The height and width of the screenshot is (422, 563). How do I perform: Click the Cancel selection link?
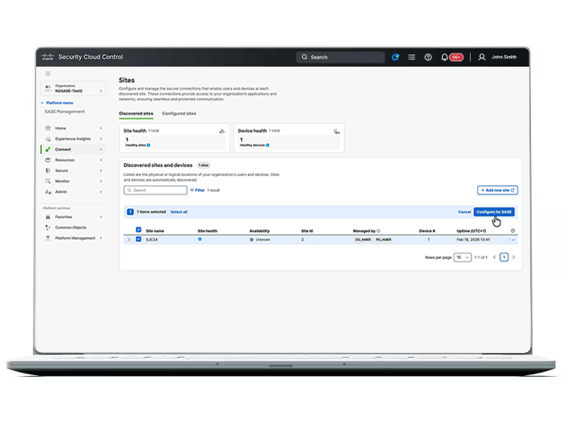[464, 211]
